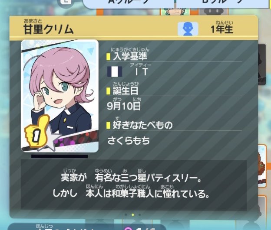Select the navy and white IT flag icon

click(115, 71)
